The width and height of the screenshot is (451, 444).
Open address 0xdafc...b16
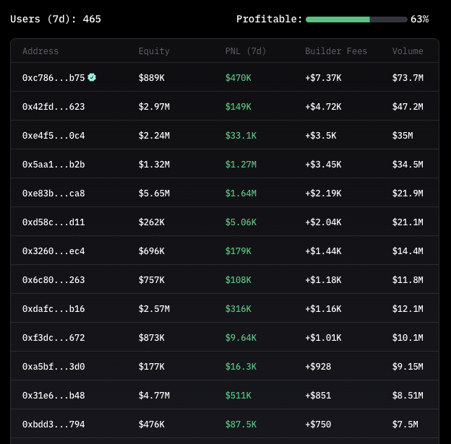click(x=53, y=309)
